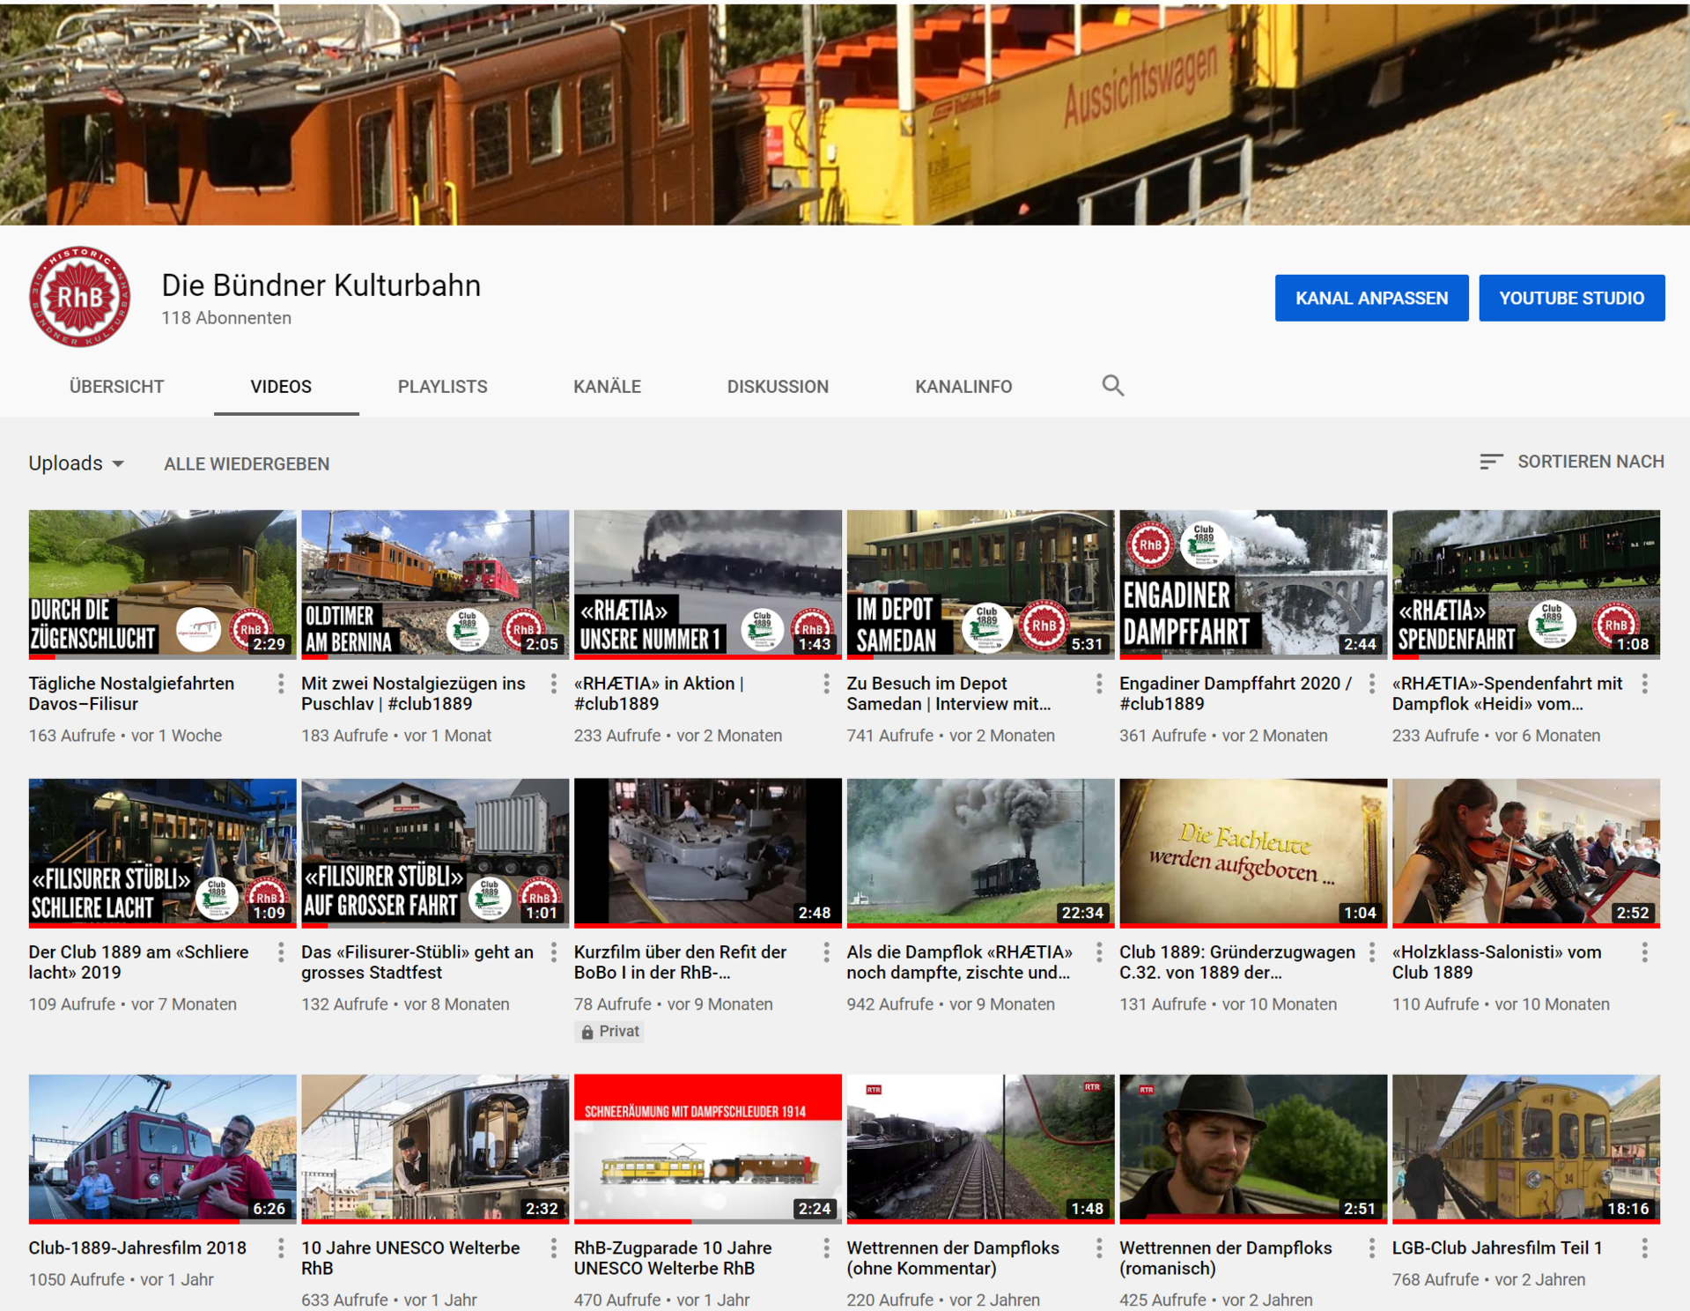Expand the Uploads dropdown
Image resolution: width=1690 pixels, height=1311 pixels.
coord(76,463)
